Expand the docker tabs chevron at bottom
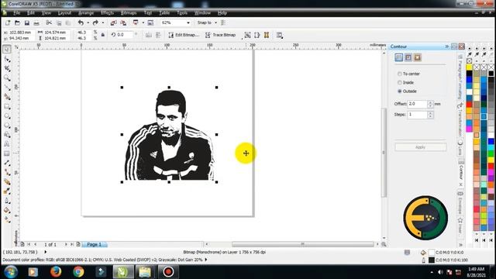The height and width of the screenshot is (279, 496). tap(460, 245)
